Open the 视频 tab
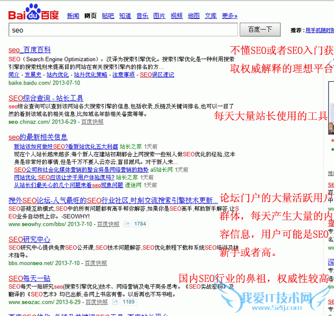 click(176, 16)
